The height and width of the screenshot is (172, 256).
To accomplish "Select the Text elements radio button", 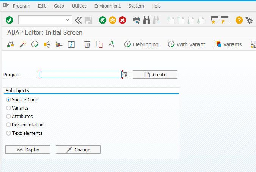I will click(8, 133).
